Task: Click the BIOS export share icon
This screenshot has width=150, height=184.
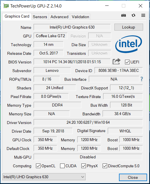Action: (116, 61)
